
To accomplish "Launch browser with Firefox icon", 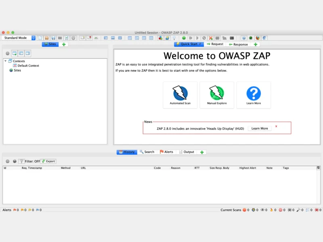I will tap(258, 38).
